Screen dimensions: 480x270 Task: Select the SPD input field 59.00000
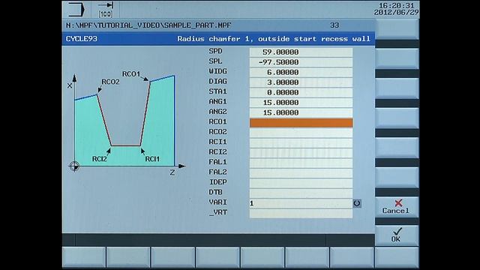pos(301,52)
